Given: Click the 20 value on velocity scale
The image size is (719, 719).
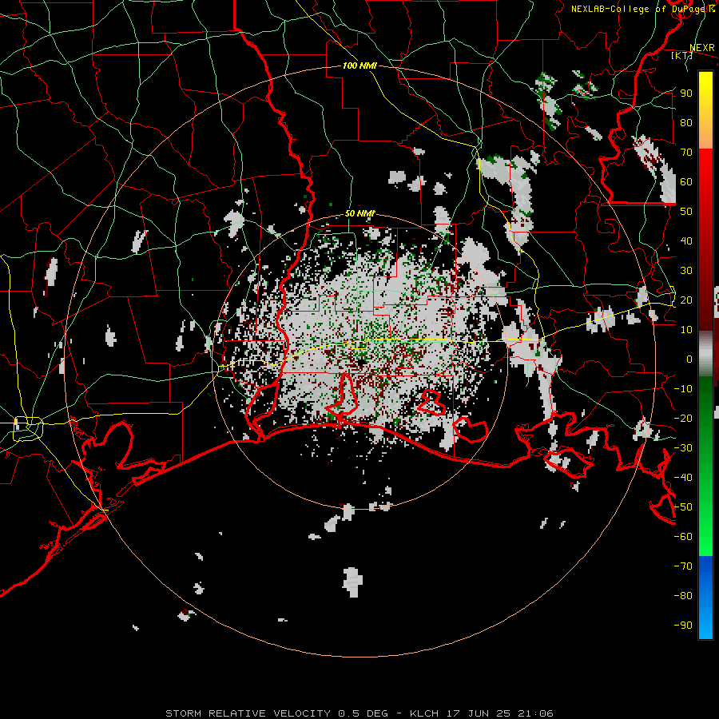Looking at the screenshot, I should click(686, 300).
